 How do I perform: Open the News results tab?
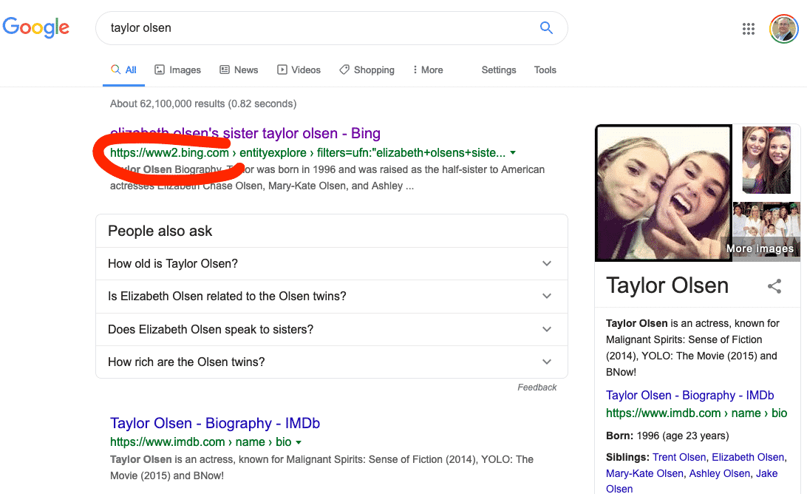pyautogui.click(x=239, y=70)
